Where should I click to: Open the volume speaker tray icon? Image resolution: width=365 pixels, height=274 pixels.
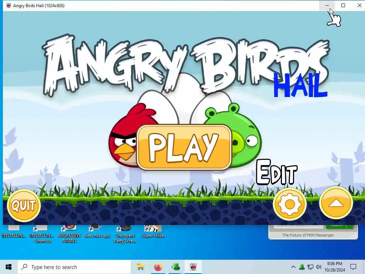(x=319, y=267)
